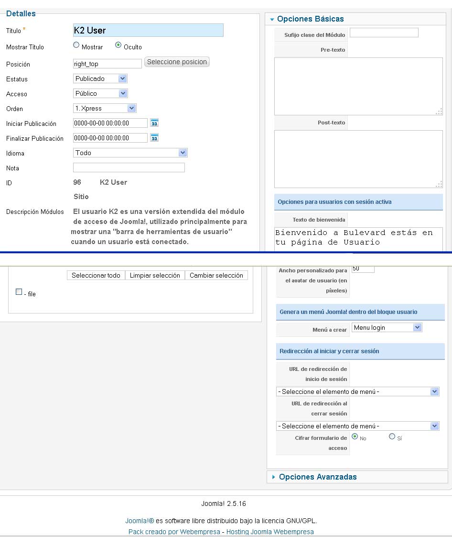Click the Texto de bienvenida textarea
Image resolution: width=452 pixels, height=537 pixels.
coord(358,239)
